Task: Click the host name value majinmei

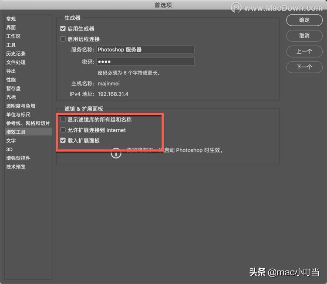Action: [x=109, y=84]
